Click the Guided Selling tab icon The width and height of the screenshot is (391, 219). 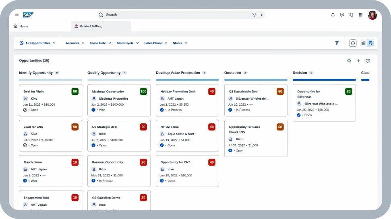click(76, 26)
